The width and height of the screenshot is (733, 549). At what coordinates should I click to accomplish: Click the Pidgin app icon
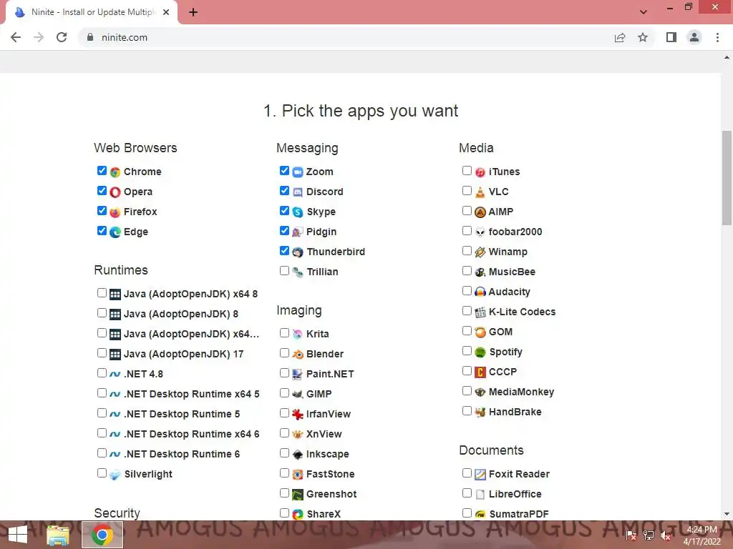coord(298,232)
